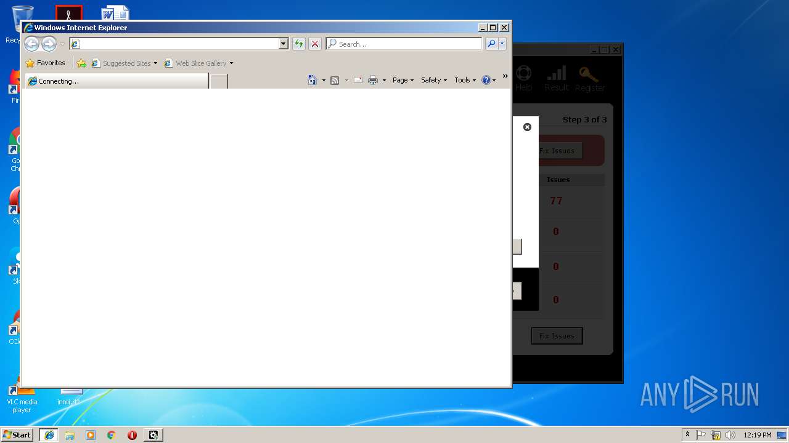
Task: Open the Safety menu
Action: 434,80
